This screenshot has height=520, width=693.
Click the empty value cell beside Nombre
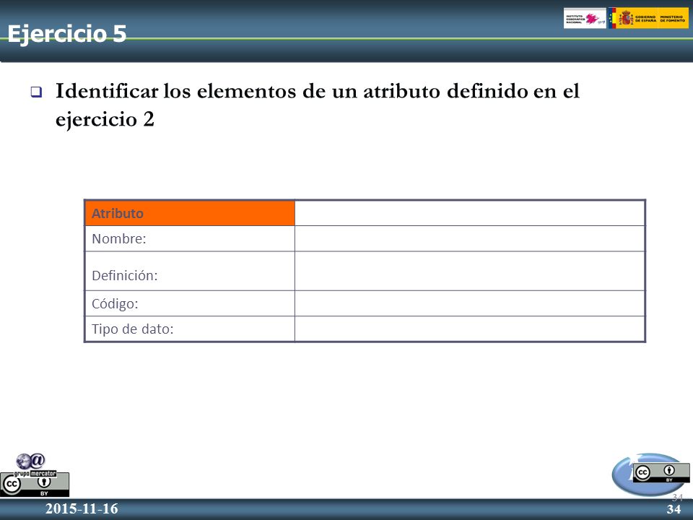tap(470, 239)
